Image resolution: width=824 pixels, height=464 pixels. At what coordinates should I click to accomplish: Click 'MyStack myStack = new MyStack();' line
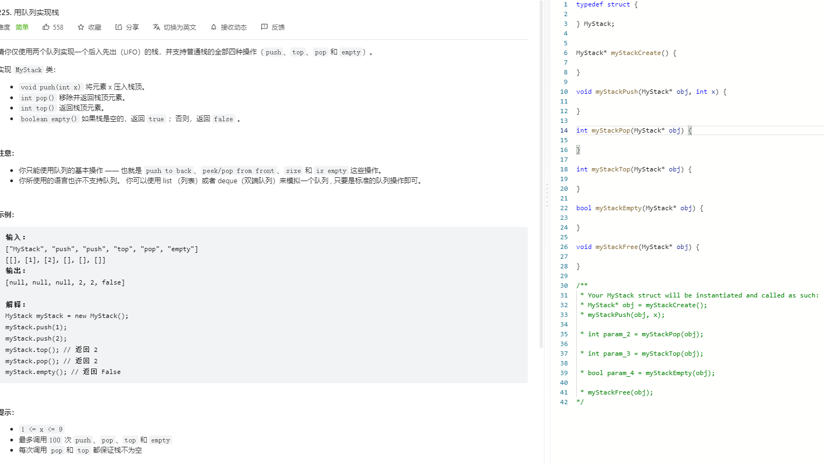tap(67, 316)
